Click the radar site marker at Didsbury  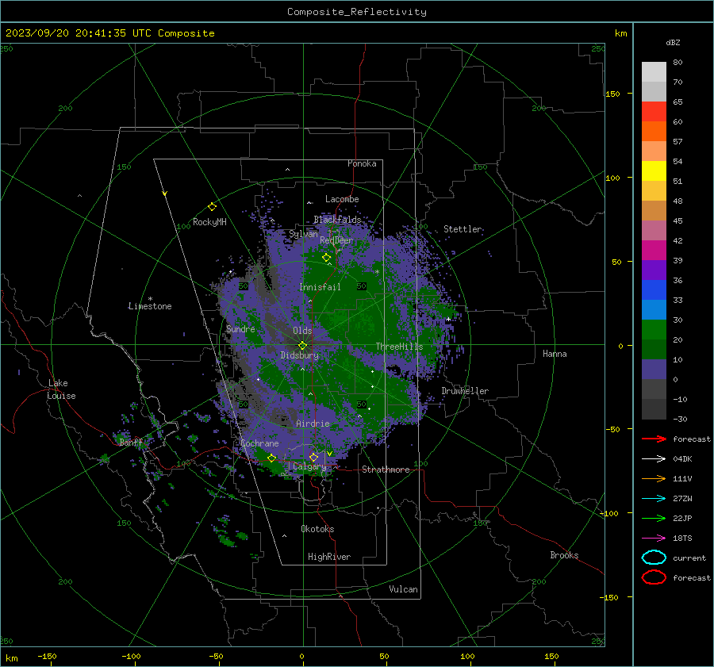coord(302,345)
